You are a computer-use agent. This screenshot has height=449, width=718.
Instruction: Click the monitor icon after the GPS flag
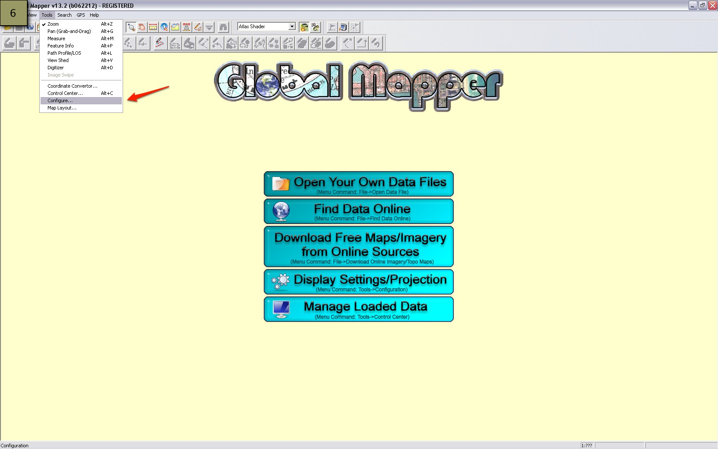[x=343, y=27]
